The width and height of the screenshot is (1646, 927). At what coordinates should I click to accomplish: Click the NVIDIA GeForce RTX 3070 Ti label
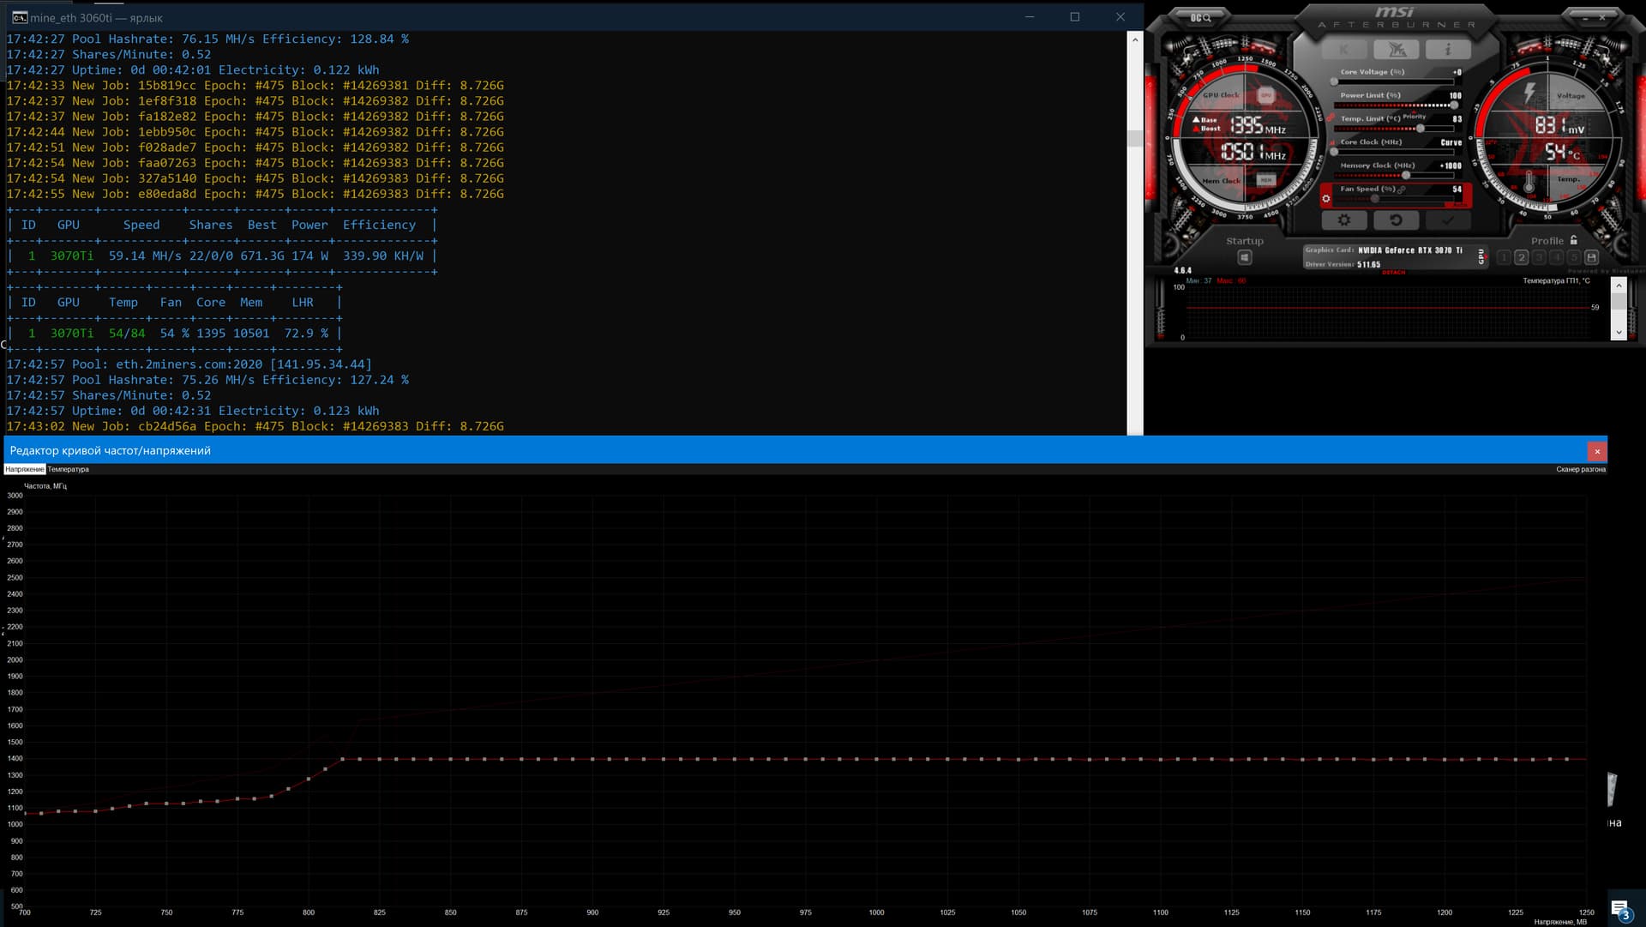[1410, 250]
